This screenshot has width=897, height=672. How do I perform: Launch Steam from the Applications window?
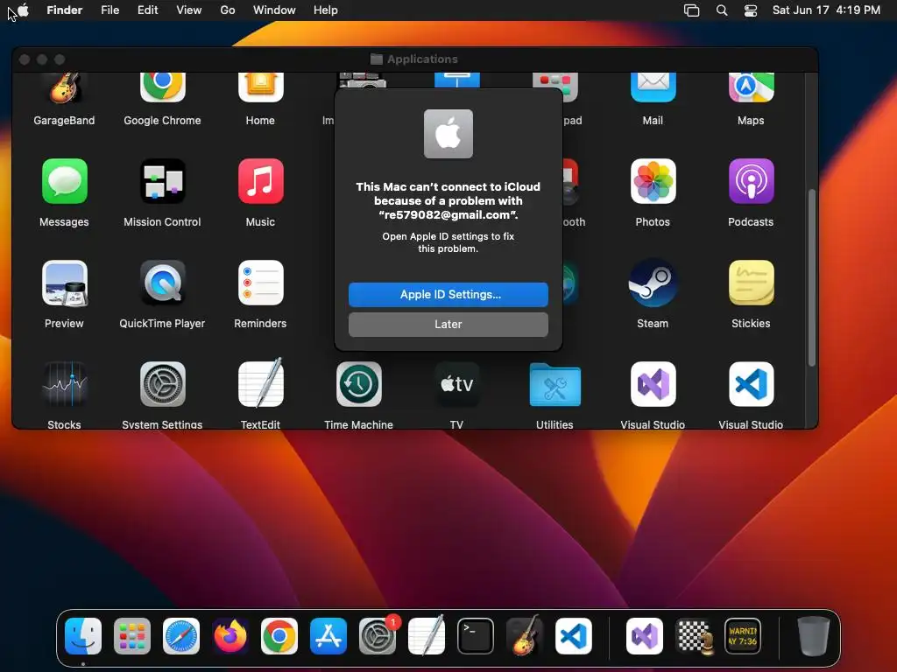(653, 283)
